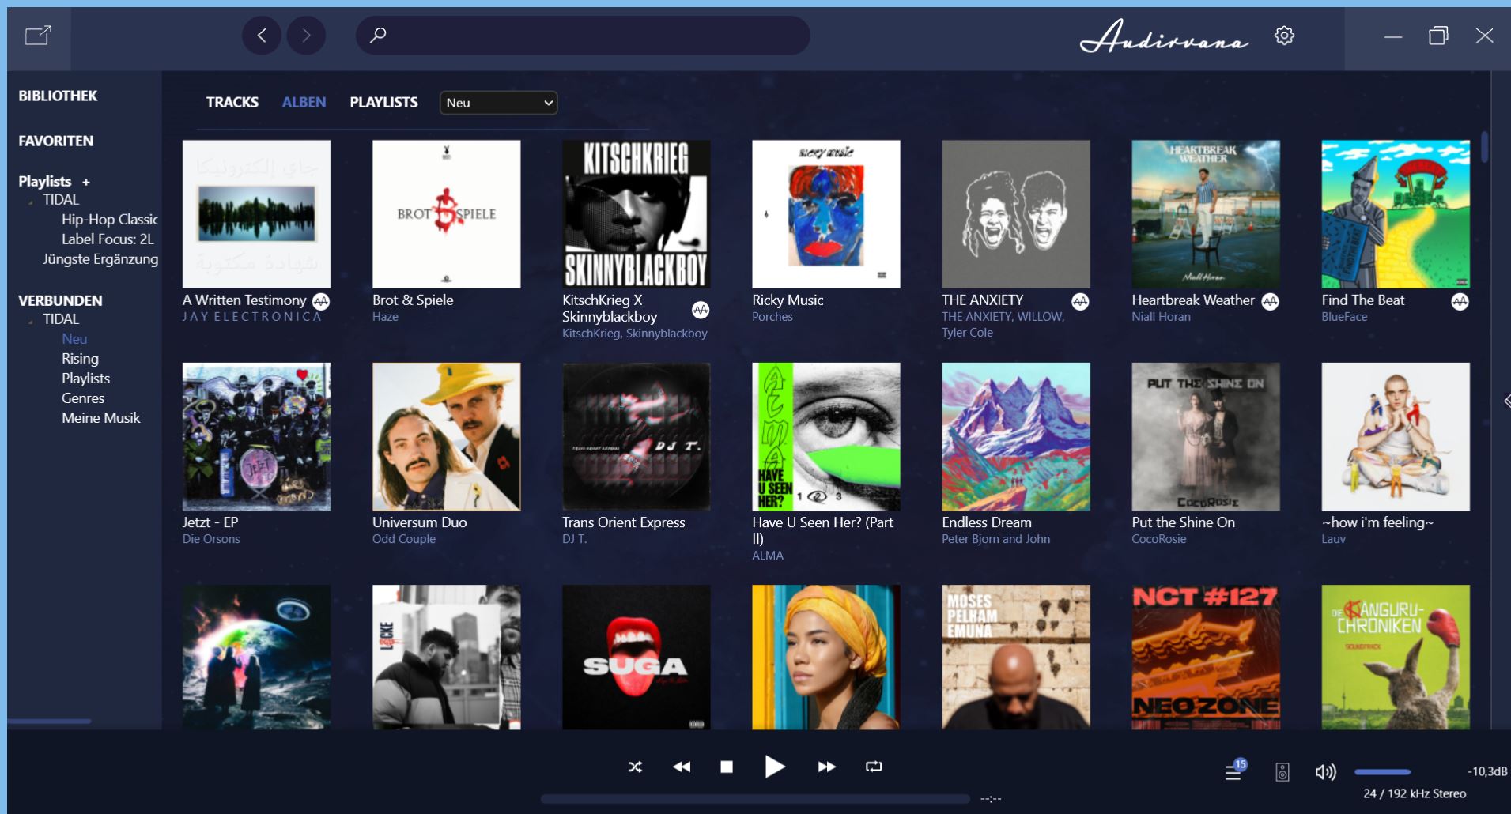Open BIBLIOTHEK section
This screenshot has height=814, width=1511.
[58, 96]
